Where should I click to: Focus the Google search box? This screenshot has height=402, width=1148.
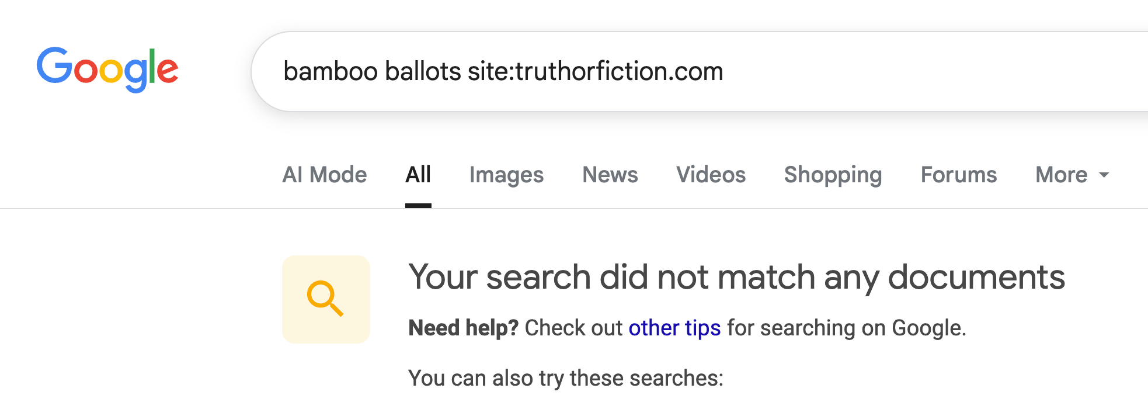coord(876,71)
